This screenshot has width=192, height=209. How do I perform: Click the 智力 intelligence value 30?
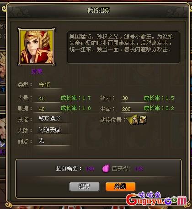point(125,98)
